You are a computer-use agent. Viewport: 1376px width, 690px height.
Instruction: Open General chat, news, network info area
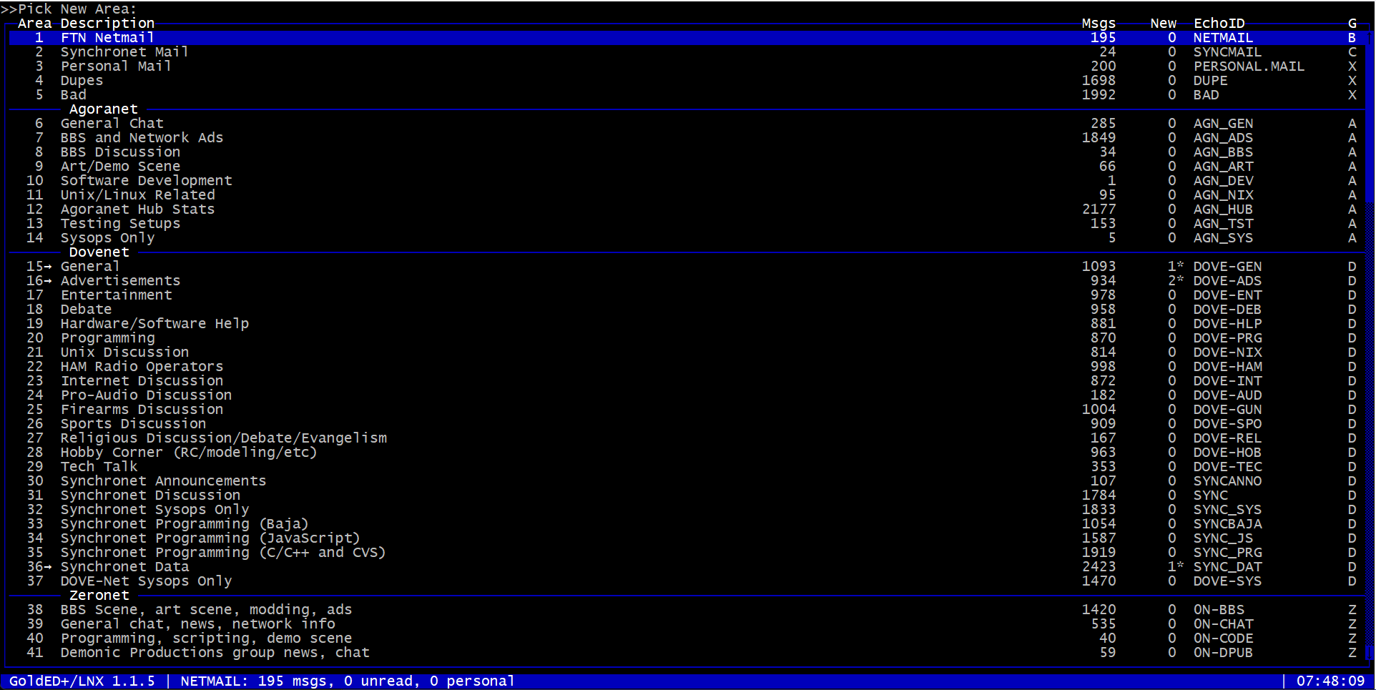[687, 624]
